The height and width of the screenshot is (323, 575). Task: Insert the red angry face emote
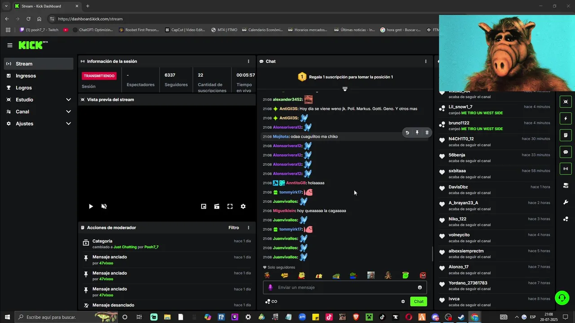423,275
